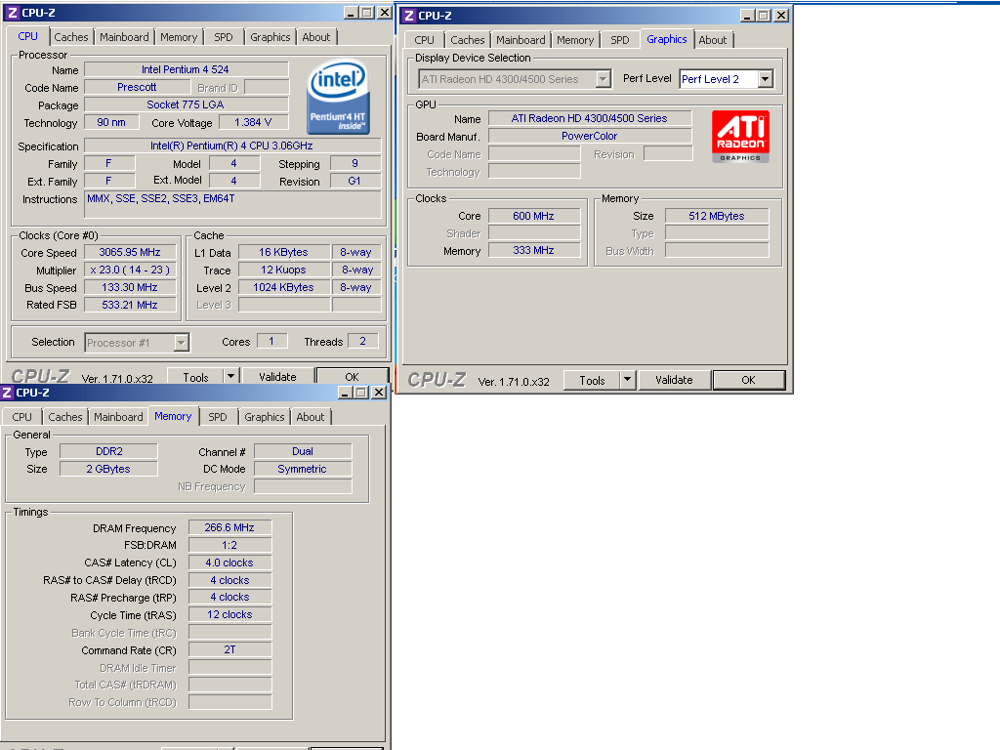Open About tab in the Memory window
Image resolution: width=1000 pixels, height=750 pixels.
point(311,416)
